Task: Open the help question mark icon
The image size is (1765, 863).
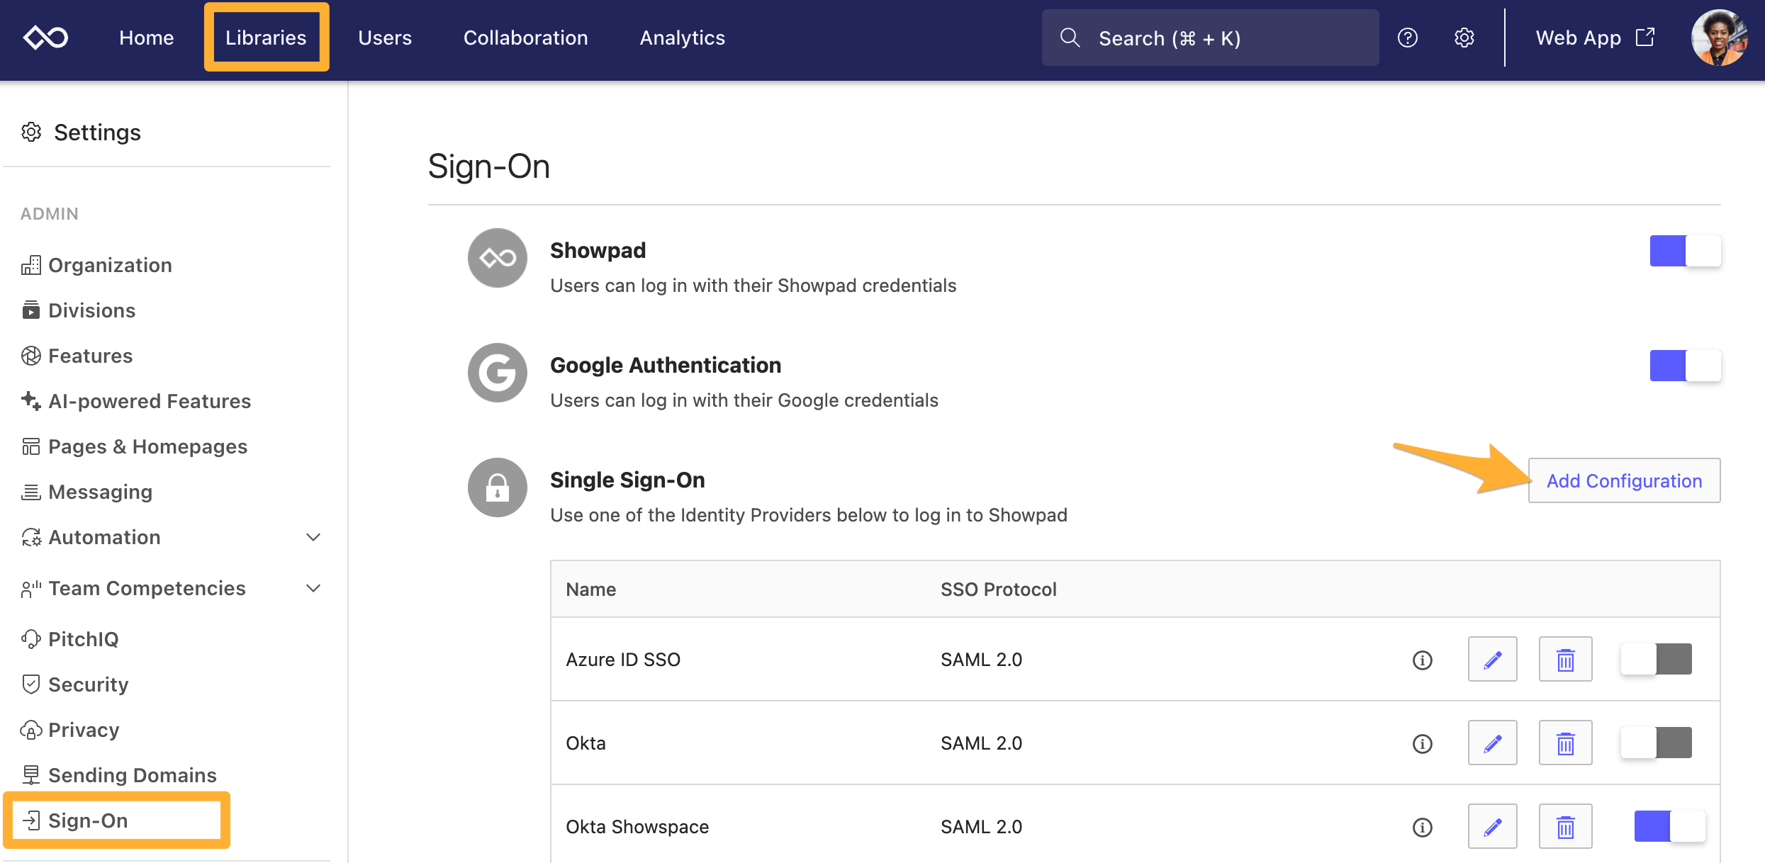Action: pyautogui.click(x=1407, y=38)
